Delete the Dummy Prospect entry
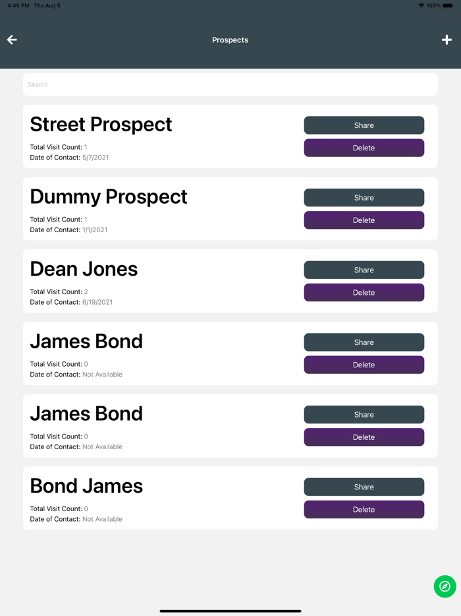Viewport: 461px width, 616px height. (364, 220)
